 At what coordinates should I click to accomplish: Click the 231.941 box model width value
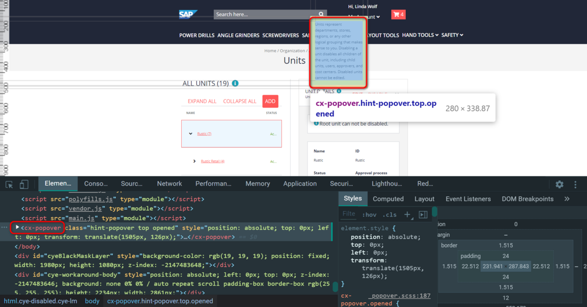pyautogui.click(x=492, y=266)
